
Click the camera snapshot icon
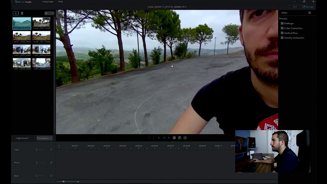pyautogui.click(x=180, y=138)
